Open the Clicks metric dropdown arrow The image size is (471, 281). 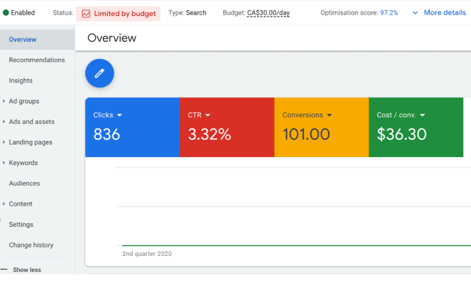120,115
